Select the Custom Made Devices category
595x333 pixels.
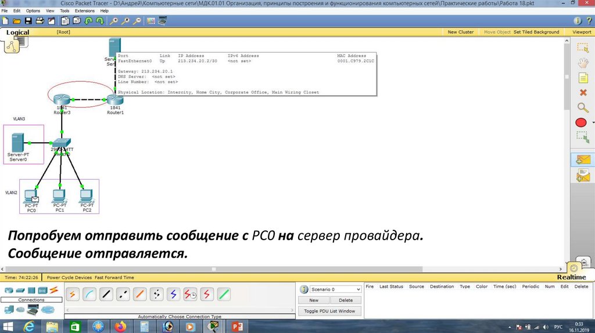pyautogui.click(x=33, y=310)
